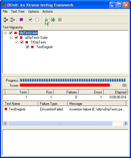Image resolution: width=131 pixels, height=158 pixels.
Task: Click the select-all-tests tree toolbar icon
Action: 6,20
